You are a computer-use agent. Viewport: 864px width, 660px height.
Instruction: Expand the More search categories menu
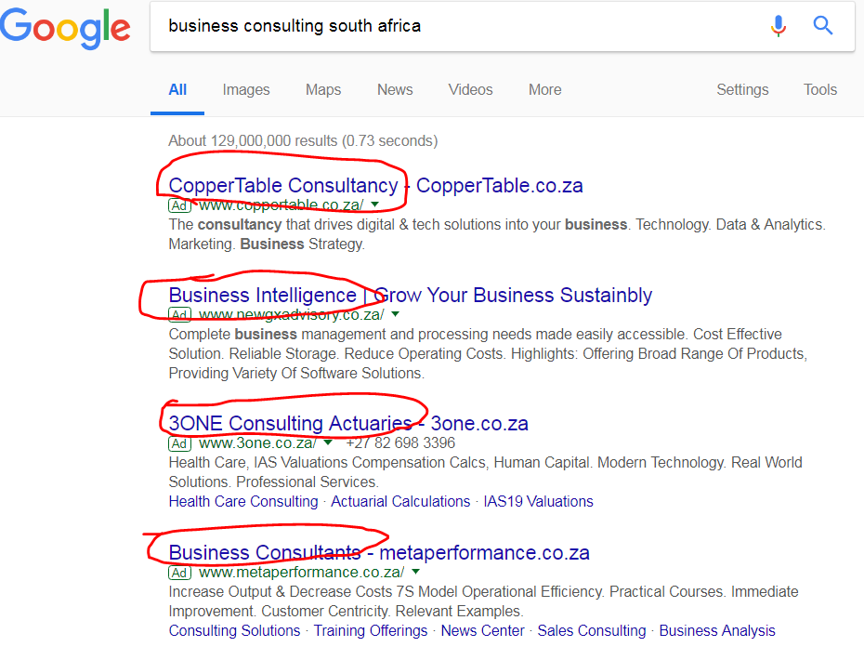[544, 89]
